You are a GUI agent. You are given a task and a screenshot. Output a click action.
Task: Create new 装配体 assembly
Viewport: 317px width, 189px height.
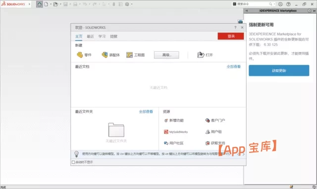110,55
